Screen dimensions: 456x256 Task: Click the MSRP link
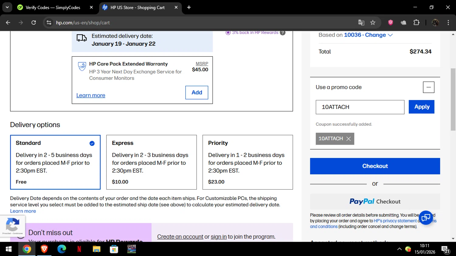coord(202,64)
